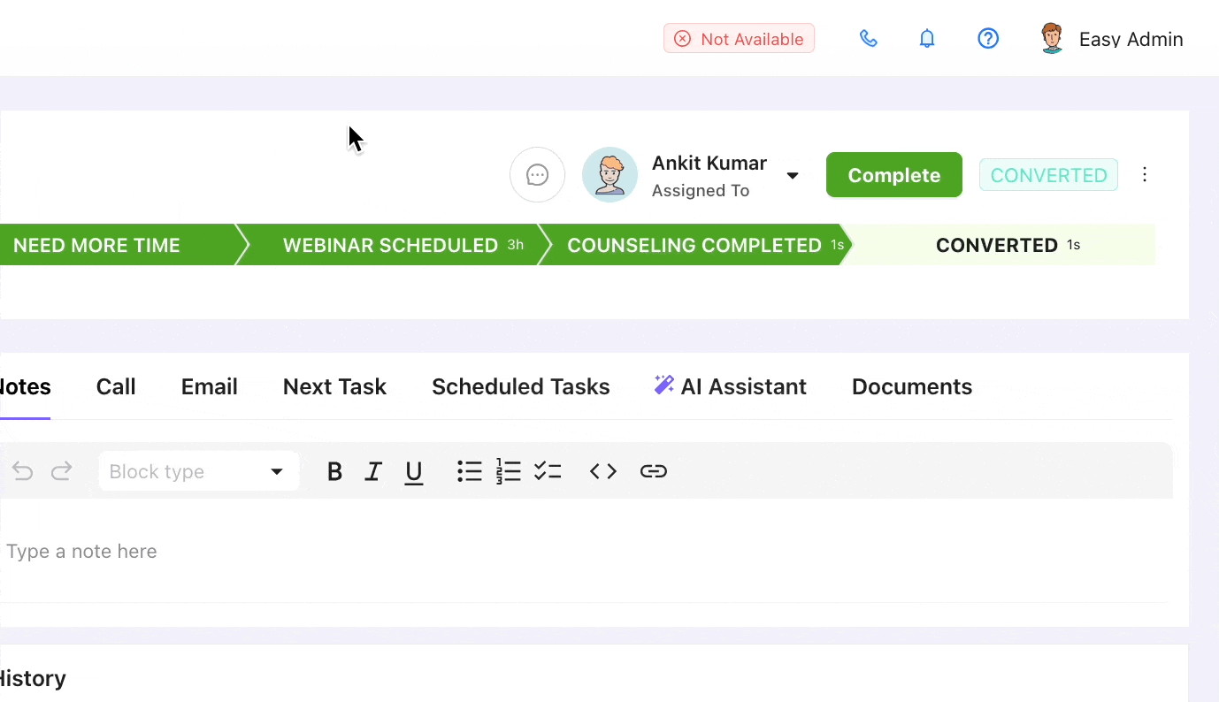1219x702 pixels.
Task: Toggle bold text formatting
Action: 334,471
